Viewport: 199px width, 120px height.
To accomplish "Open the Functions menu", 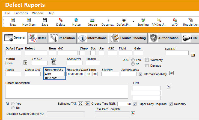I will (x=21, y=13).
